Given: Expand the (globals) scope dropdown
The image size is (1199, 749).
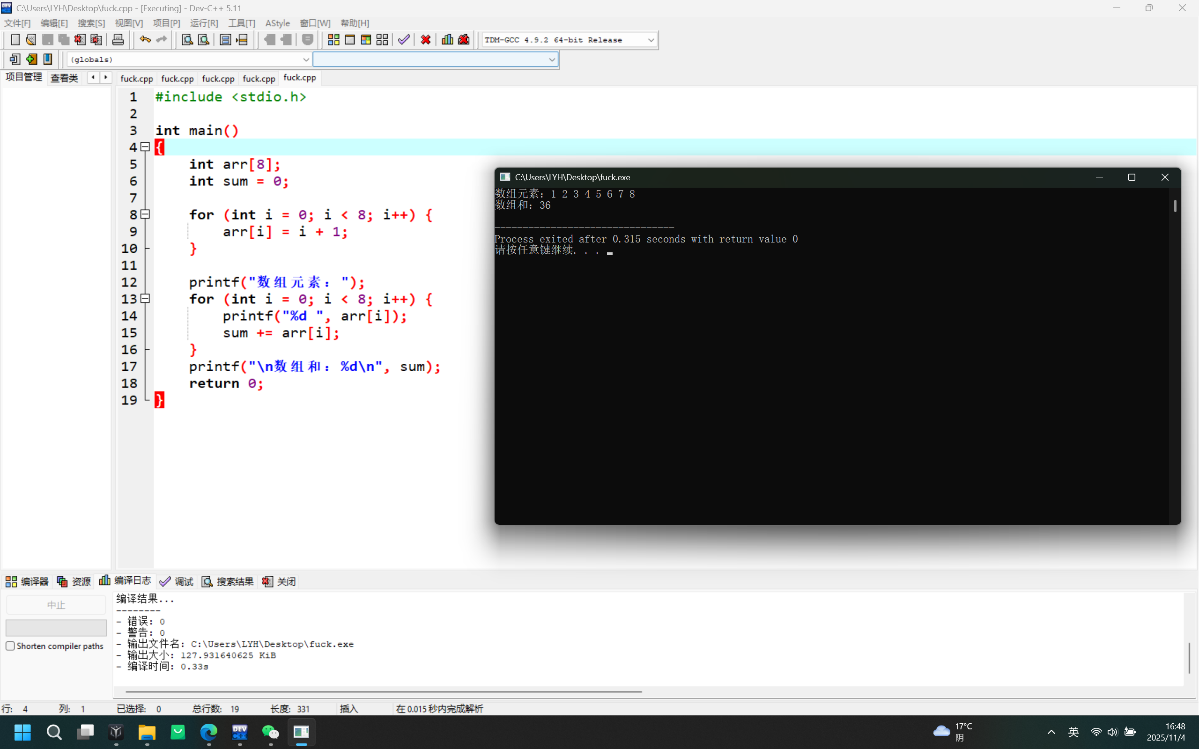Looking at the screenshot, I should 306,59.
